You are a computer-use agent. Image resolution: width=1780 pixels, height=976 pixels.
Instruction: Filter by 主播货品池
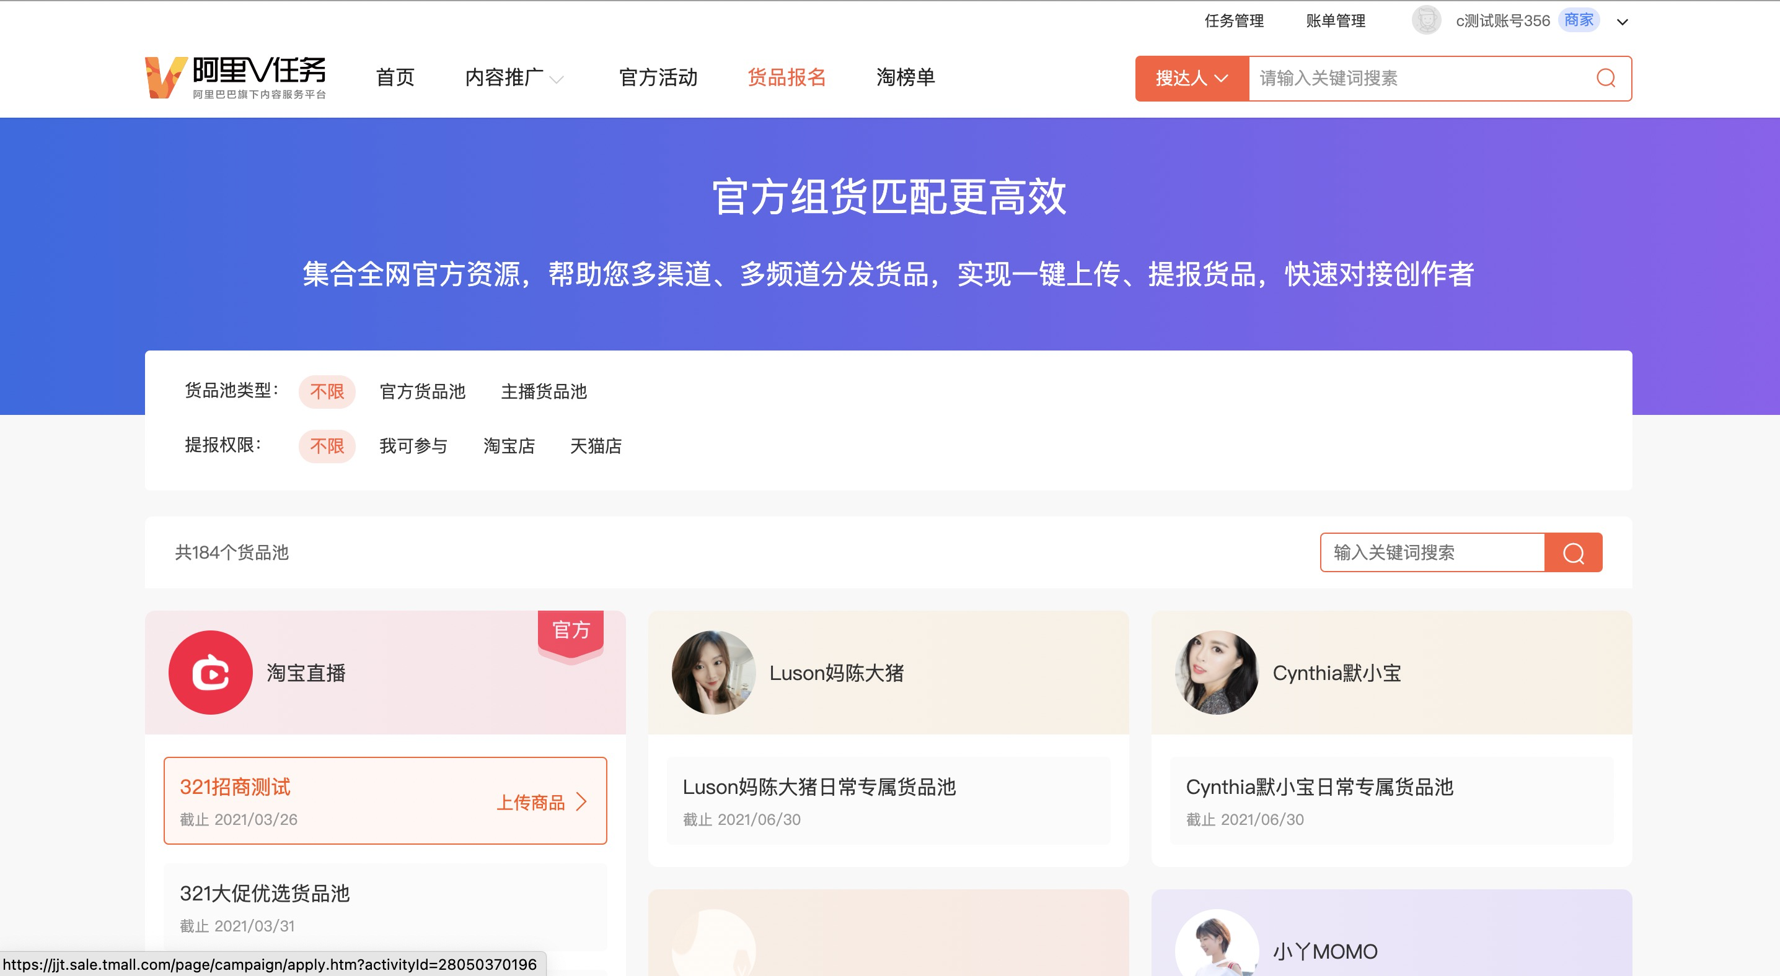(x=544, y=391)
